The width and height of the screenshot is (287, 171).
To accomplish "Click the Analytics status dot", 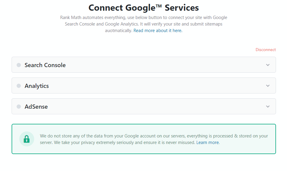I will (x=19, y=86).
